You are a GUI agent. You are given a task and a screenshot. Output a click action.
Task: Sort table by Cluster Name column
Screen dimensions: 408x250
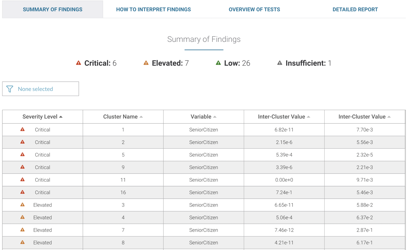[123, 117]
